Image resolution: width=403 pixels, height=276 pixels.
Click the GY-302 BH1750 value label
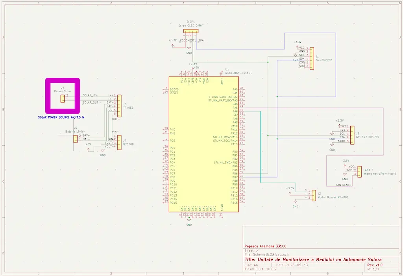368,137
